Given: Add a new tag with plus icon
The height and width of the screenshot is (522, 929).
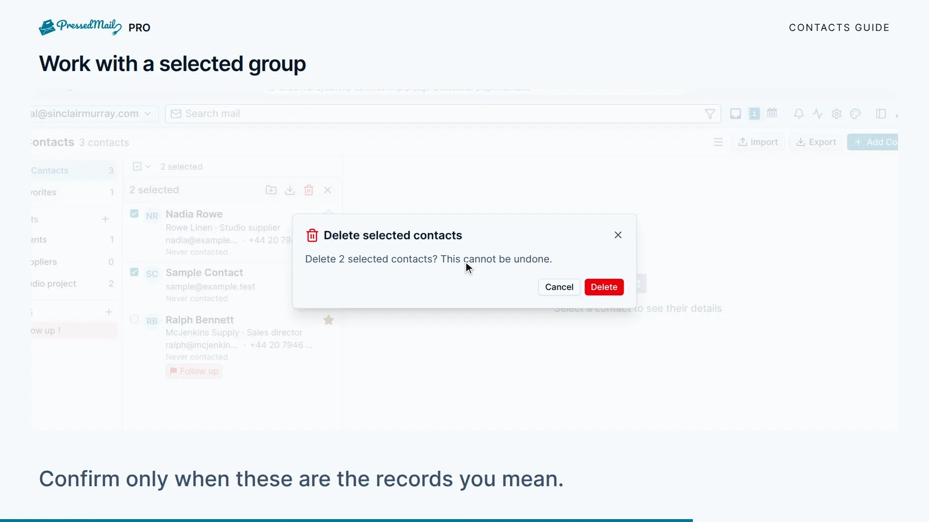Looking at the screenshot, I should [109, 312].
